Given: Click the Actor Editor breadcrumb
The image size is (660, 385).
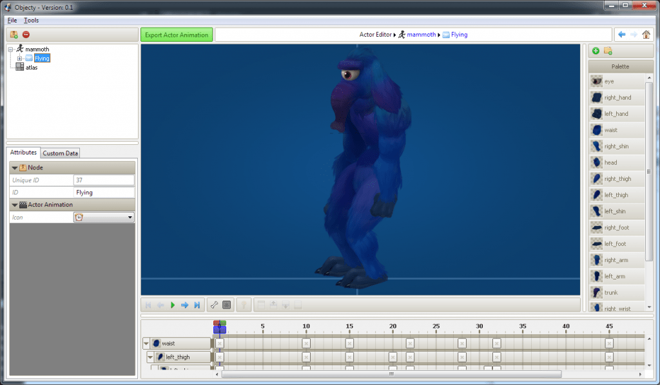Looking at the screenshot, I should [x=375, y=35].
